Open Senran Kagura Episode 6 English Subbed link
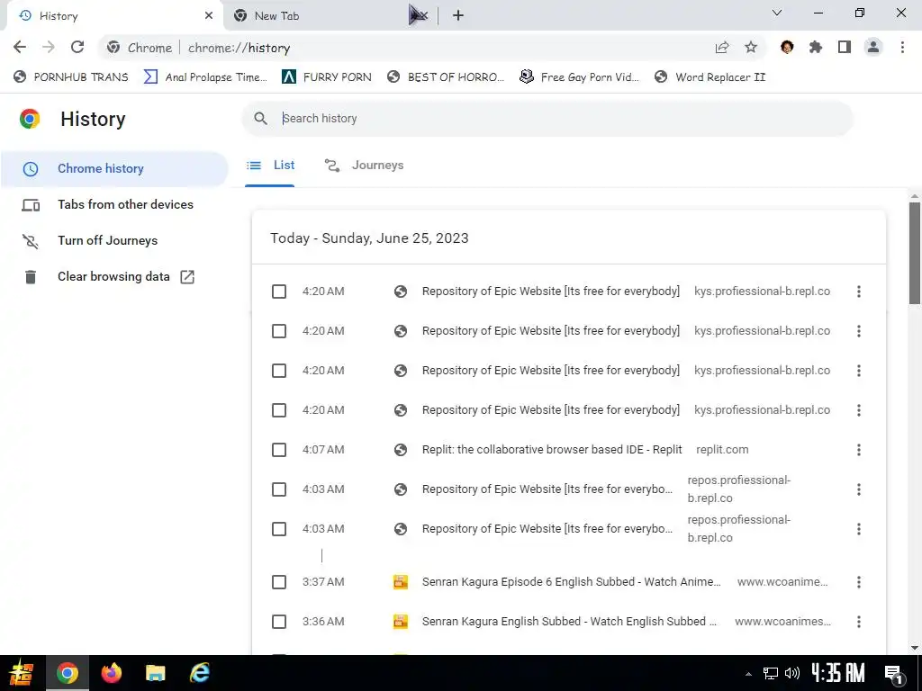922x691 pixels. pos(571,582)
